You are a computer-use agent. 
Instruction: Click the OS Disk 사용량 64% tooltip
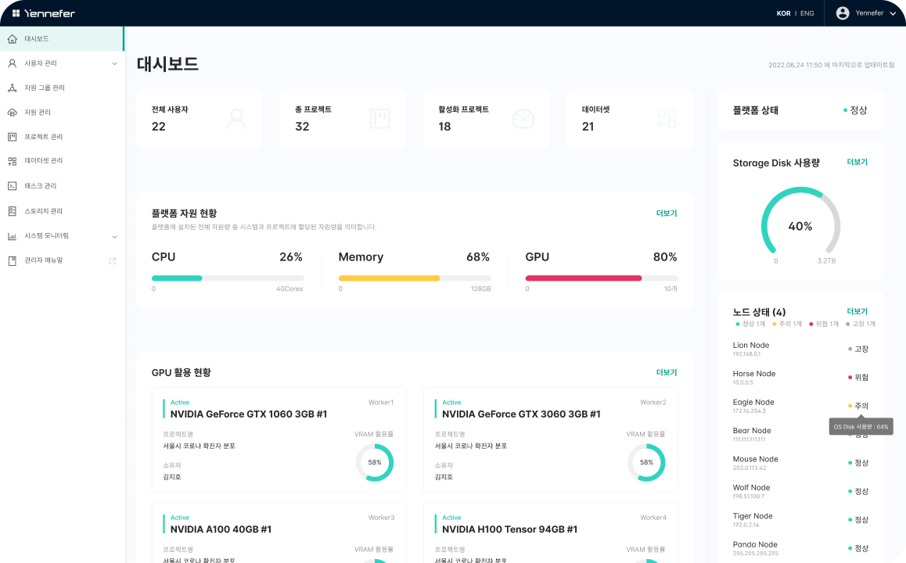(x=861, y=427)
